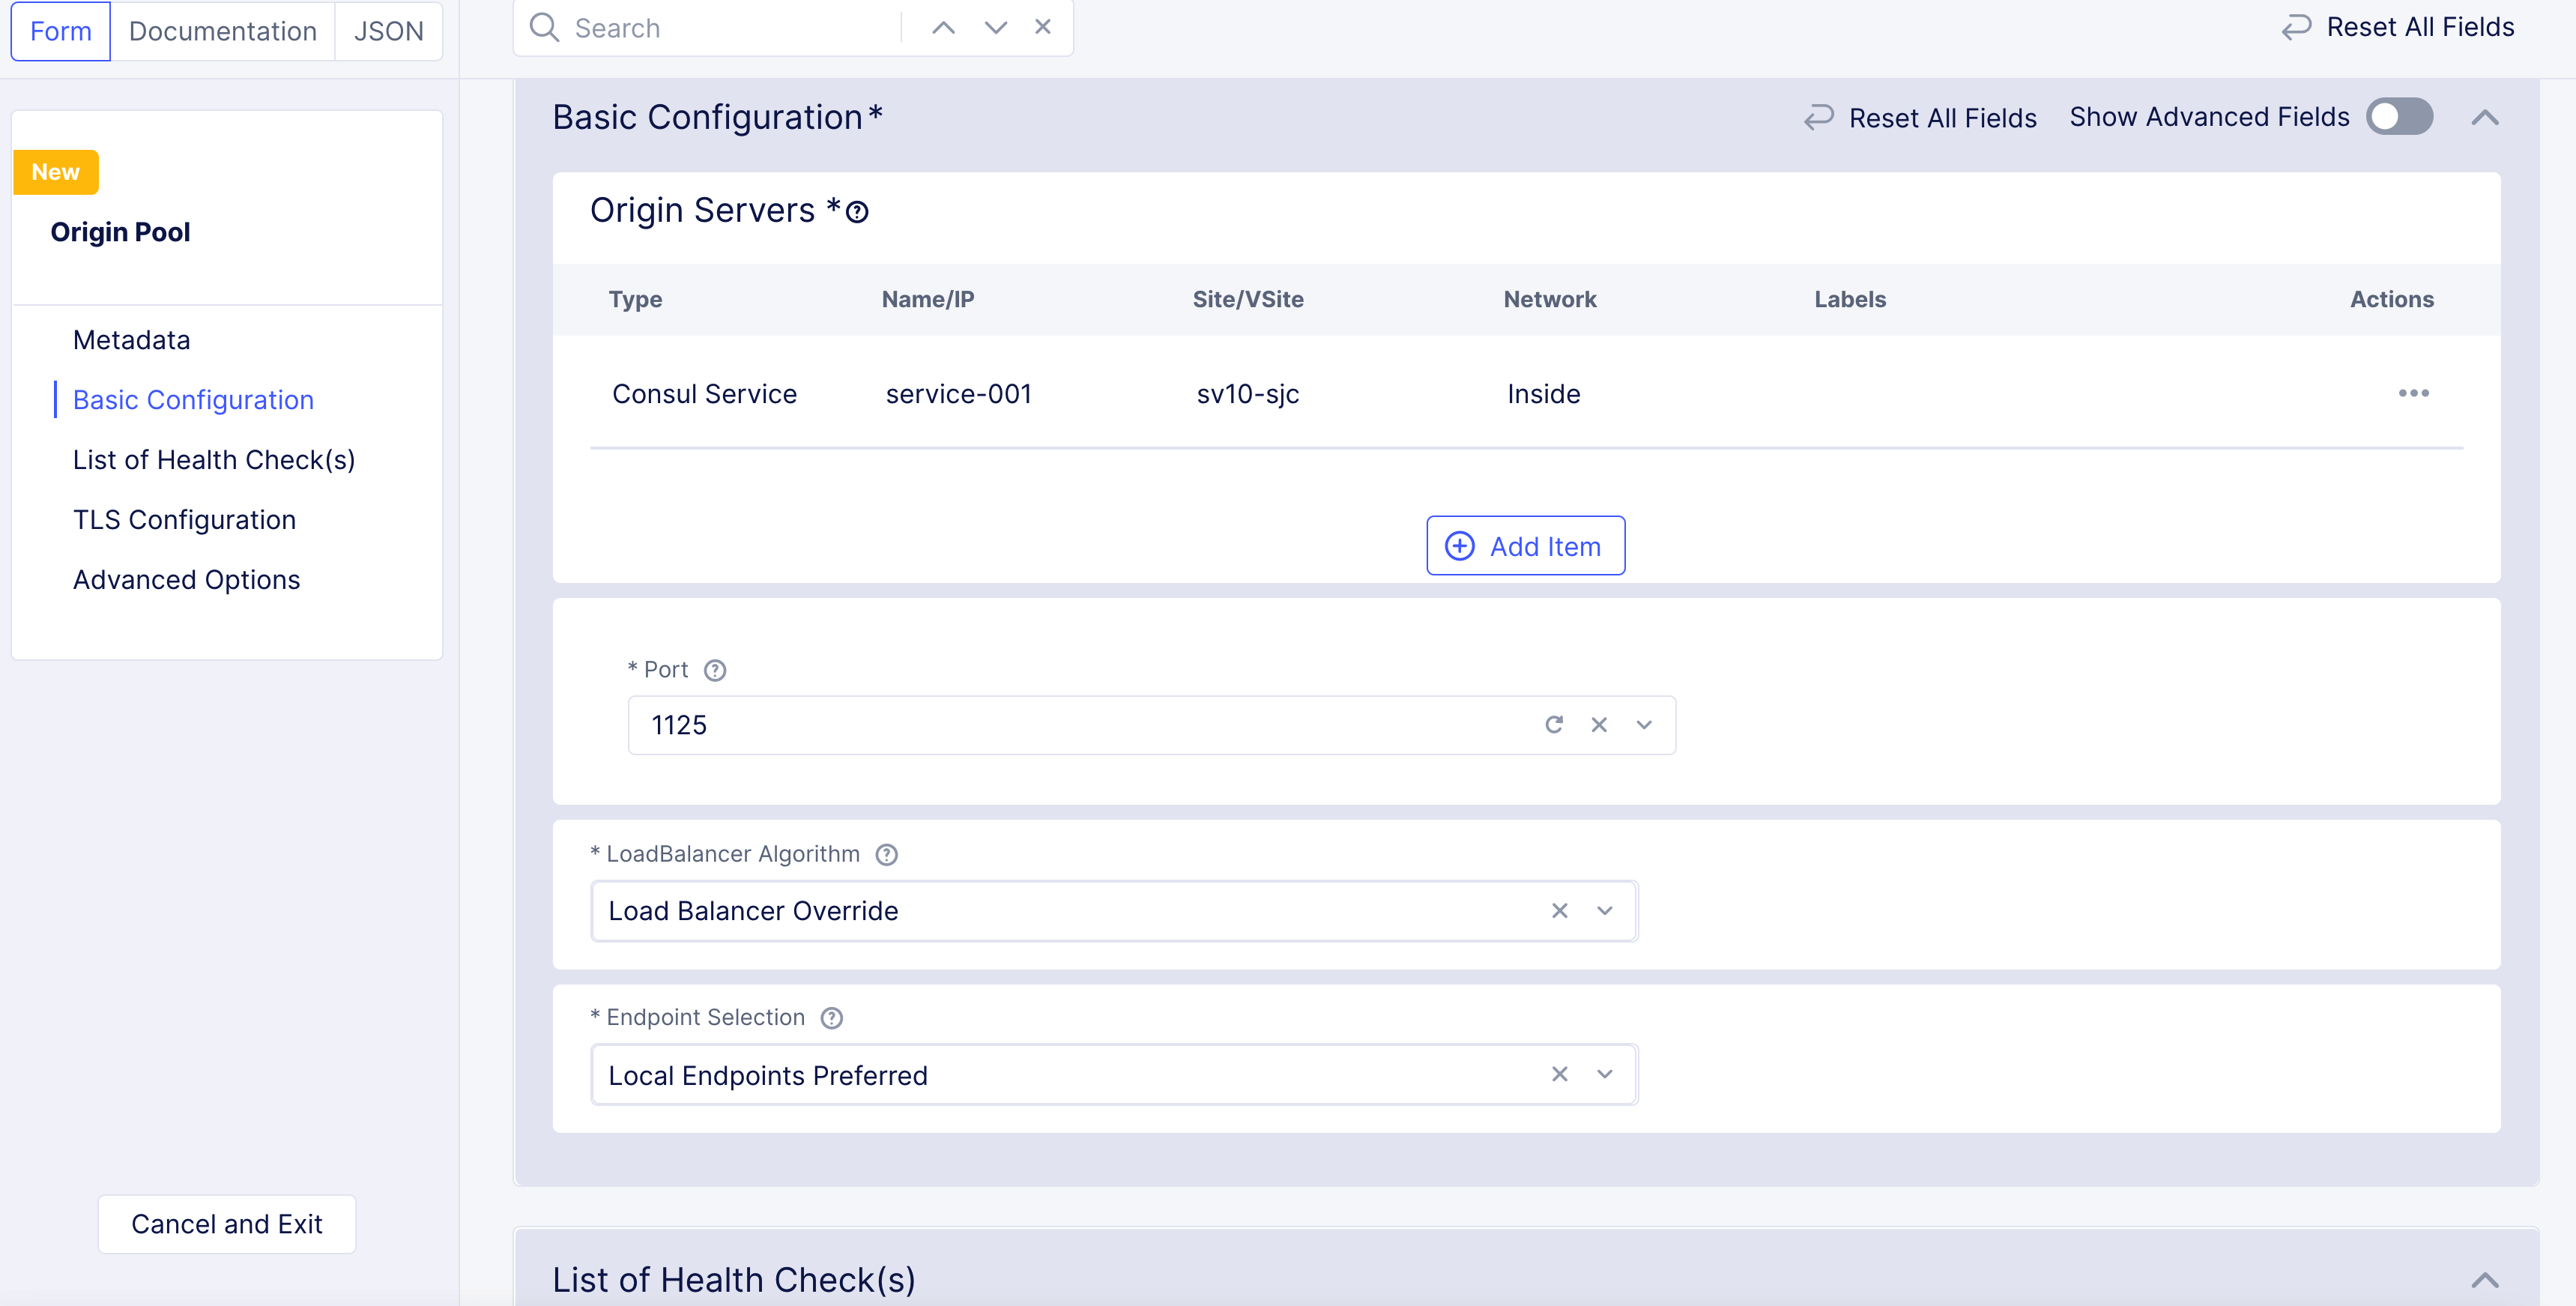Open the LoadBalancer Algorithm dropdown
The width and height of the screenshot is (2576, 1306).
coord(1605,911)
